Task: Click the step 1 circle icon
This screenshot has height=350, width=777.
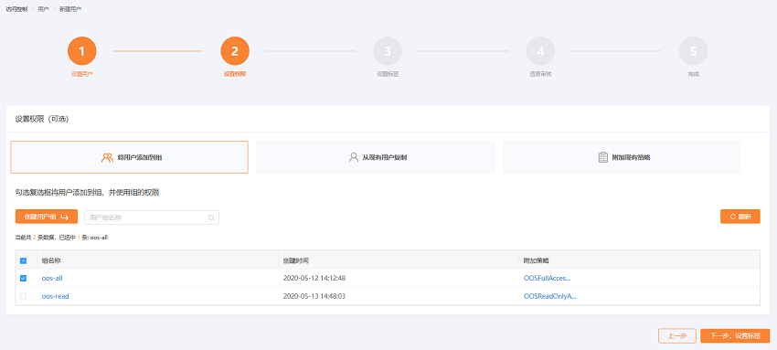Action: tap(81, 51)
